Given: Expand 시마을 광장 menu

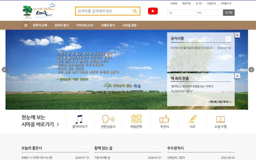Looking at the screenshot, I should point(130,25).
